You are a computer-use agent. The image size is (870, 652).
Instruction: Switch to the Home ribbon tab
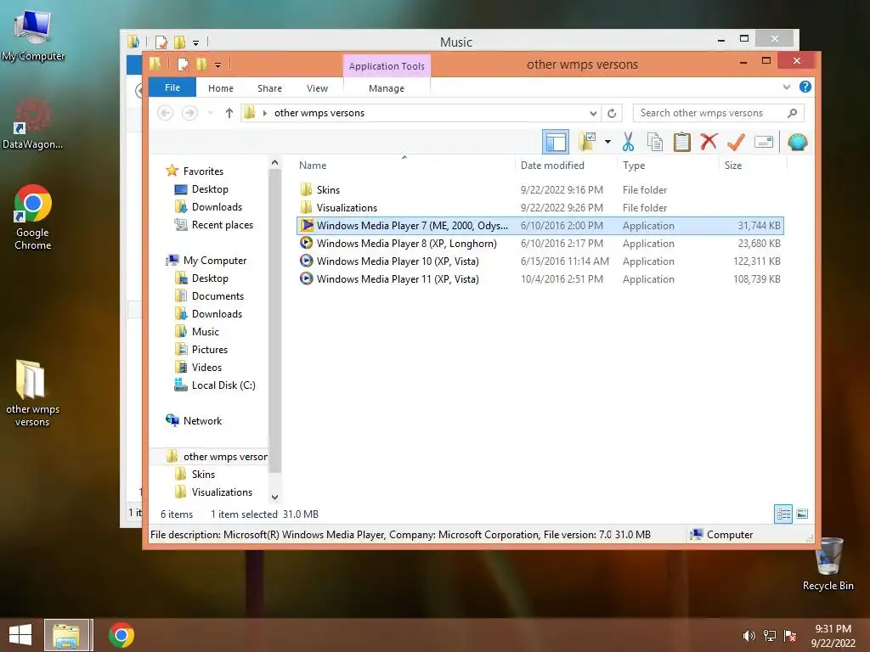221,88
